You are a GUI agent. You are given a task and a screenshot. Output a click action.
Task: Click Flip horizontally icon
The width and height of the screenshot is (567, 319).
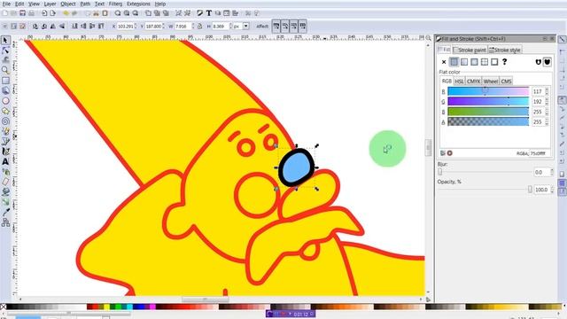(x=53, y=27)
